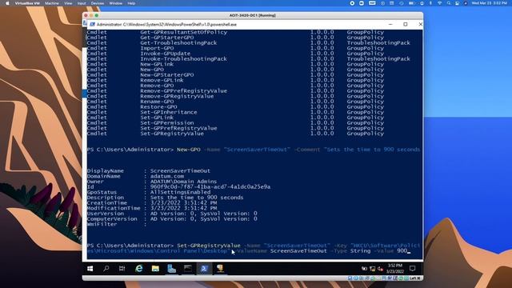Open File Explorer from taskbar

coord(155,269)
